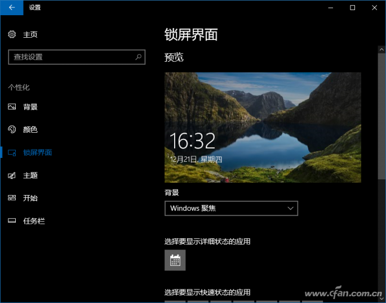Close the 设置 window
Viewport: 386px width, 303px height.
pyautogui.click(x=374, y=8)
